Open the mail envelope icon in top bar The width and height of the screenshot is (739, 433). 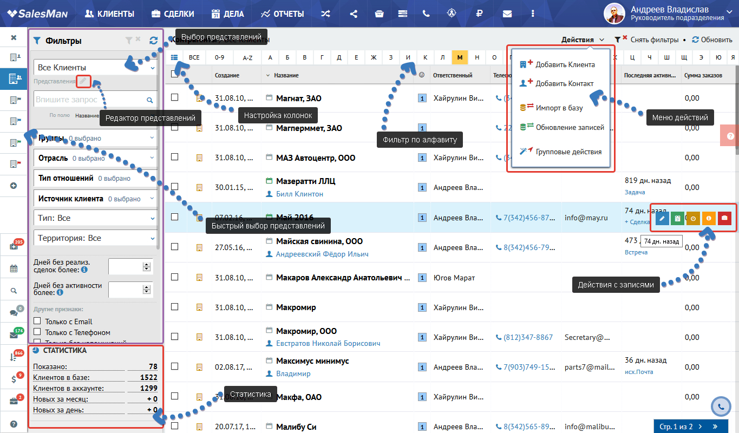tap(507, 14)
